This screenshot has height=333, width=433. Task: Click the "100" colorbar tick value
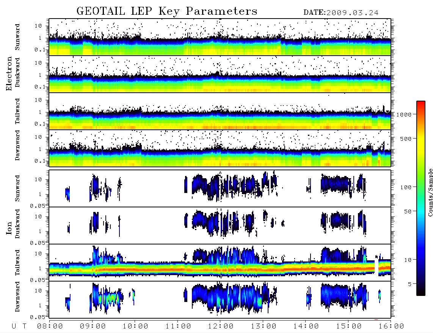406,187
